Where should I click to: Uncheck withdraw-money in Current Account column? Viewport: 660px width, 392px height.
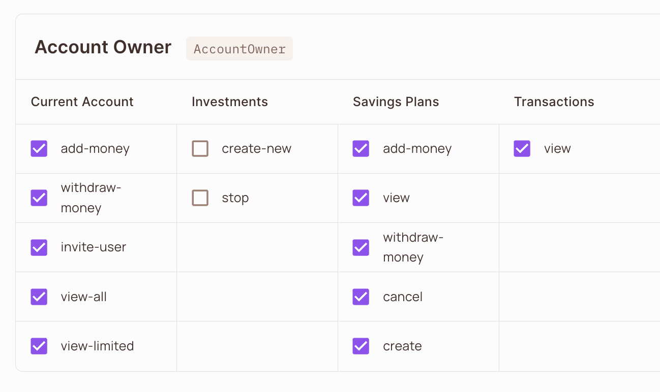39,198
